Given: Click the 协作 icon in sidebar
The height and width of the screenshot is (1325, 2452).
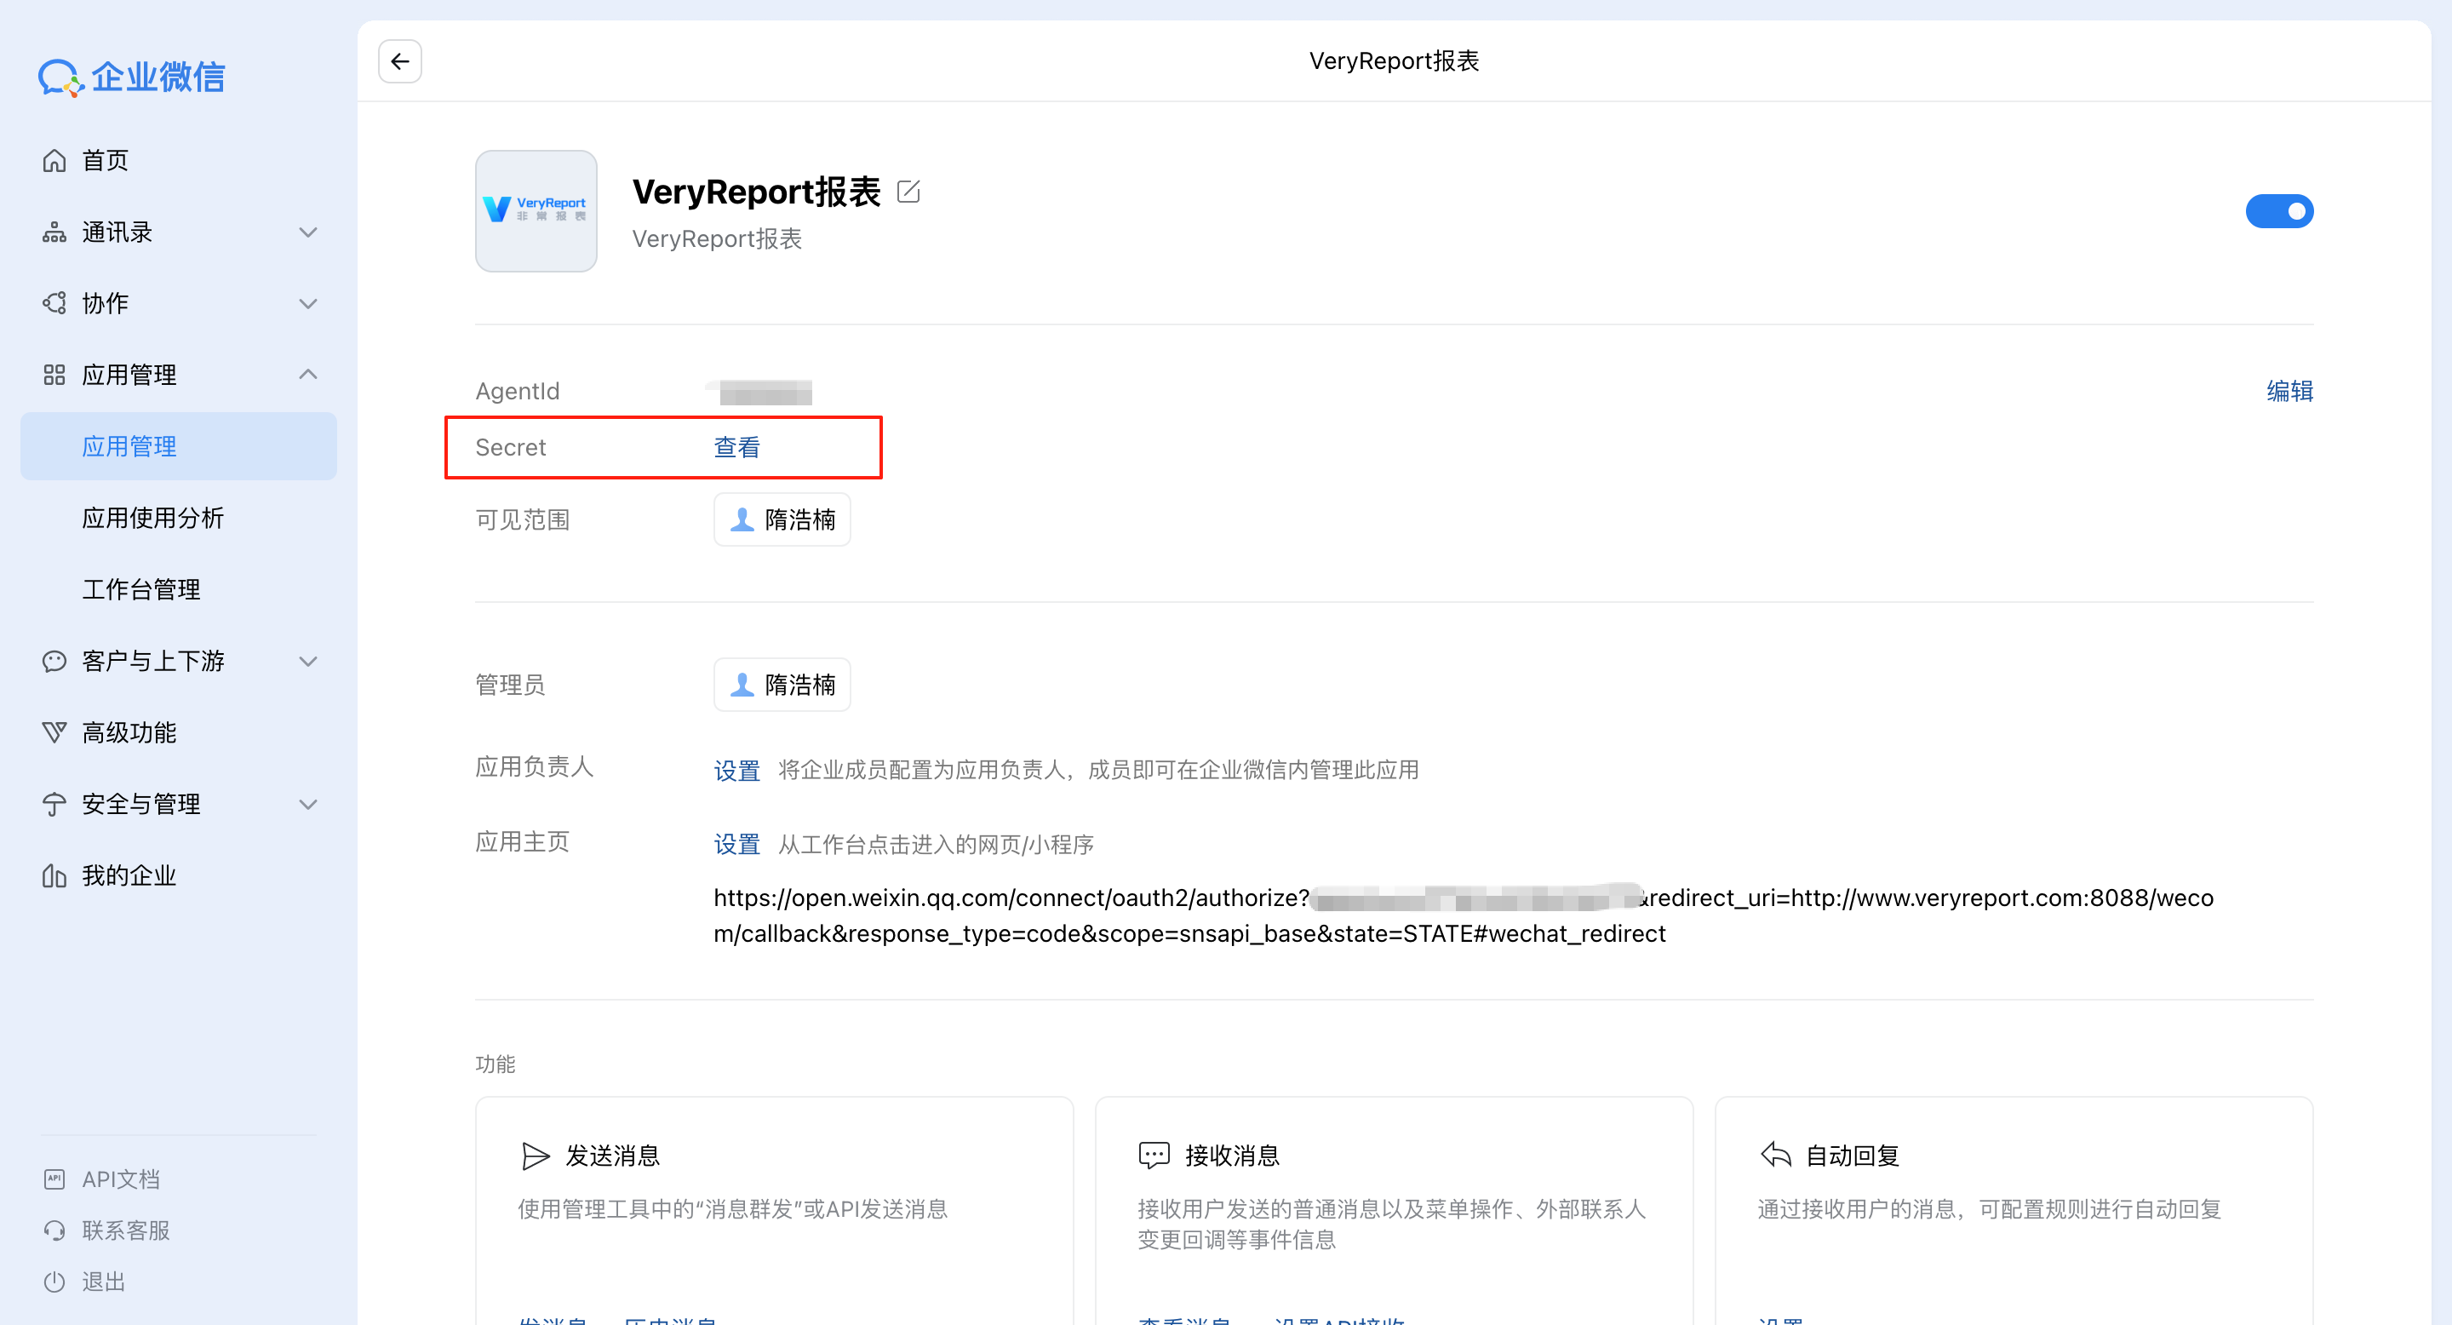Looking at the screenshot, I should [54, 304].
